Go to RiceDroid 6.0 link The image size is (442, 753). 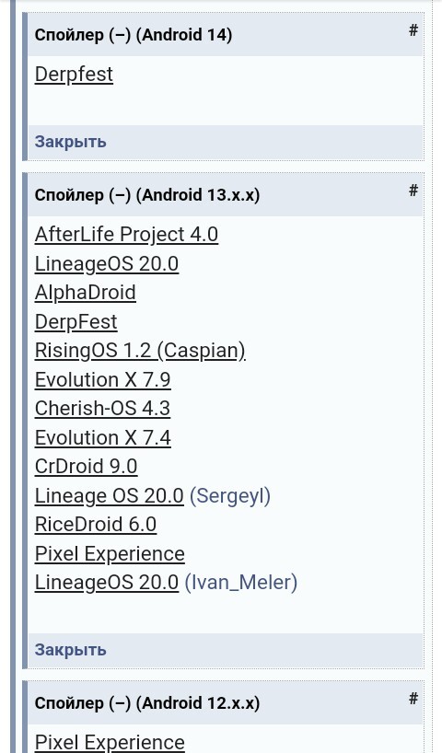(96, 525)
